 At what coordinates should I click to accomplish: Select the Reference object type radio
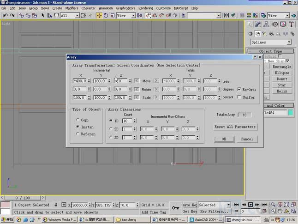coord(77,134)
